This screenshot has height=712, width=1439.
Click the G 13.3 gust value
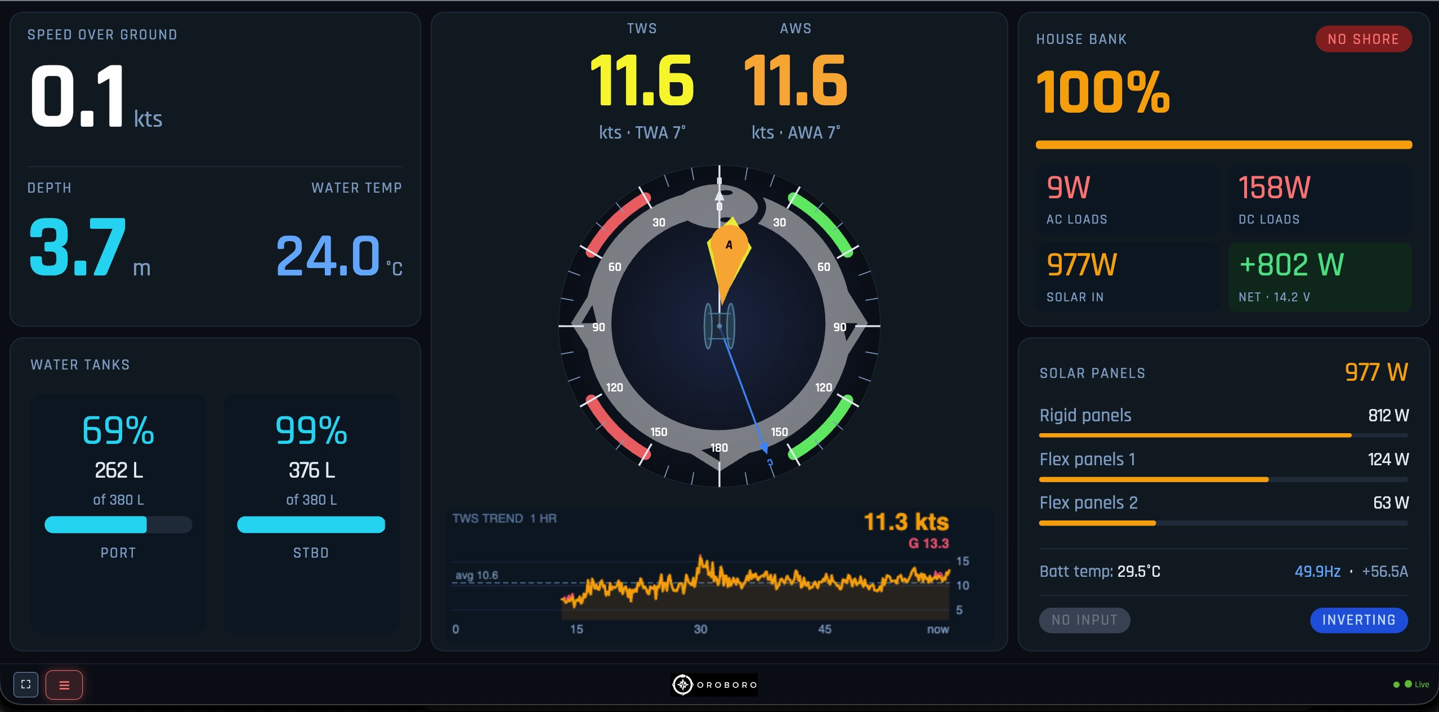click(929, 544)
